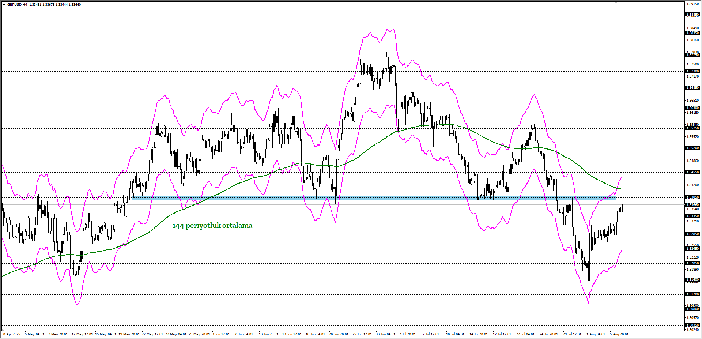The width and height of the screenshot is (702, 339).
Task: Click the horizontal level label 1.31200
Action: pyautogui.click(x=692, y=294)
